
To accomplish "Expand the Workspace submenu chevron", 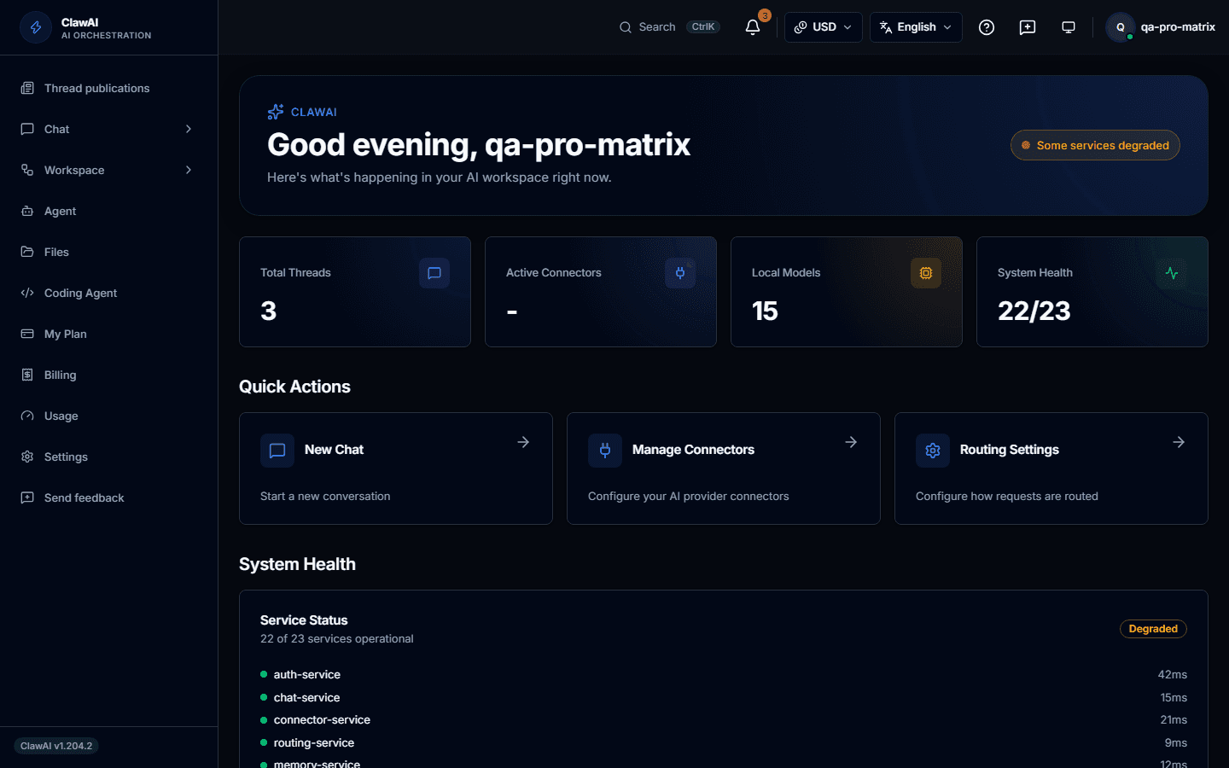I will coord(189,170).
